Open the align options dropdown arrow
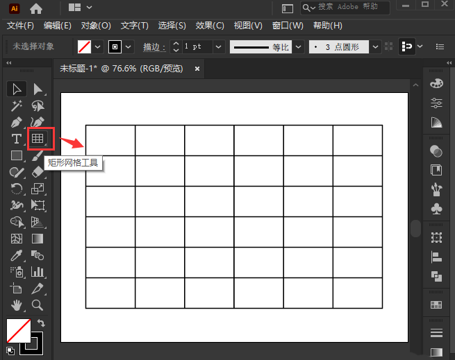The width and height of the screenshot is (455, 360). pyautogui.click(x=420, y=46)
